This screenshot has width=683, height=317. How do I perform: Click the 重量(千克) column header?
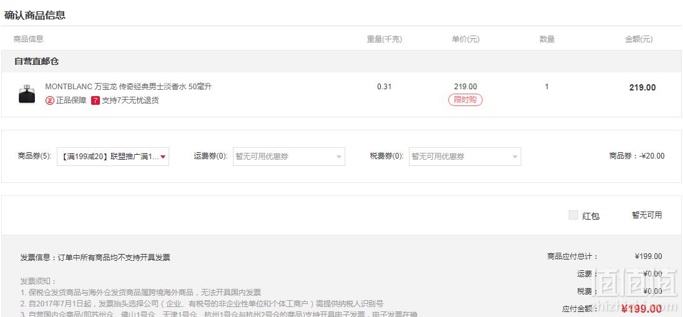point(384,39)
